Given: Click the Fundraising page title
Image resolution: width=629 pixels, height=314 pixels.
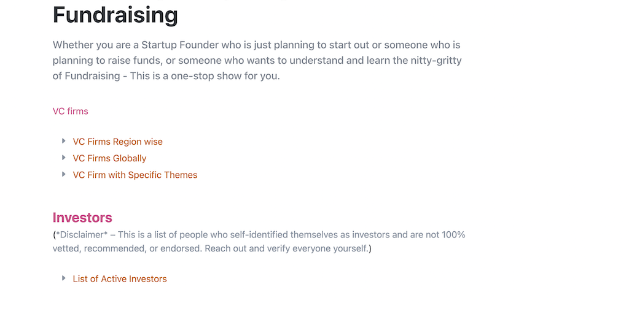Looking at the screenshot, I should tap(115, 15).
